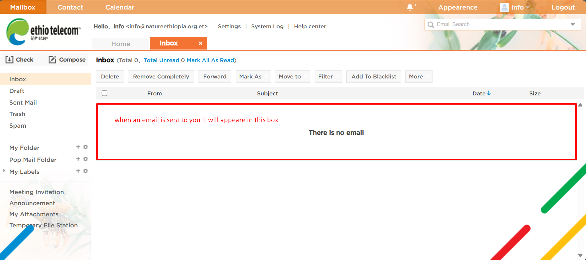The image size is (586, 260).
Task: Add a new label with plus icon
Action: [78, 171]
